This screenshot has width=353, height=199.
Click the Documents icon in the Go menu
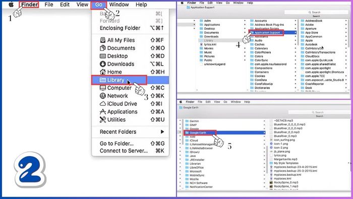[x=103, y=48]
